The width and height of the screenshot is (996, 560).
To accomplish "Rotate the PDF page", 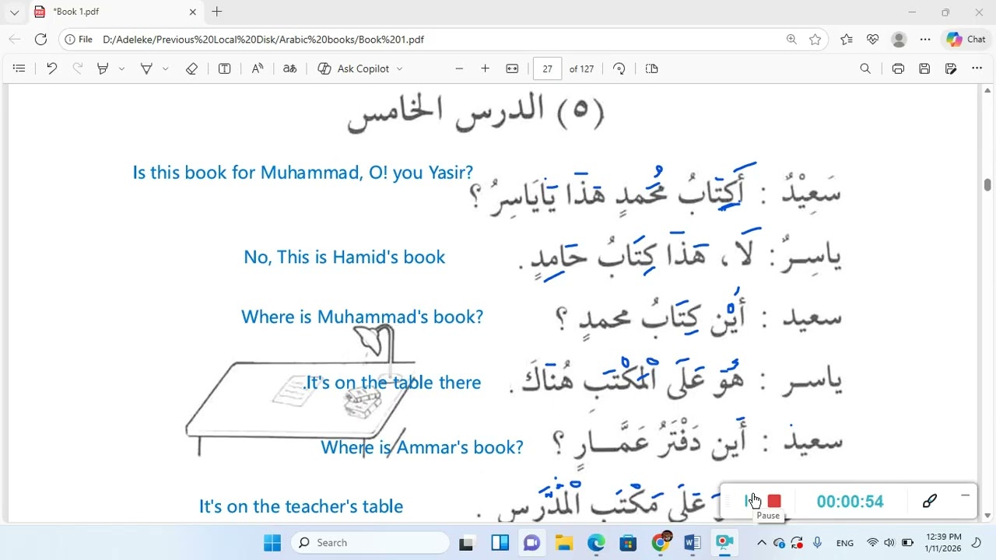I will click(619, 68).
